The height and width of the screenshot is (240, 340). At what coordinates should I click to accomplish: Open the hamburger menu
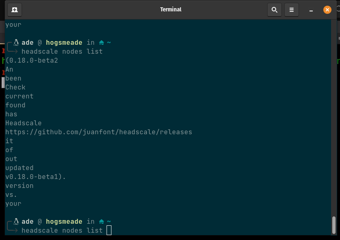pyautogui.click(x=292, y=10)
